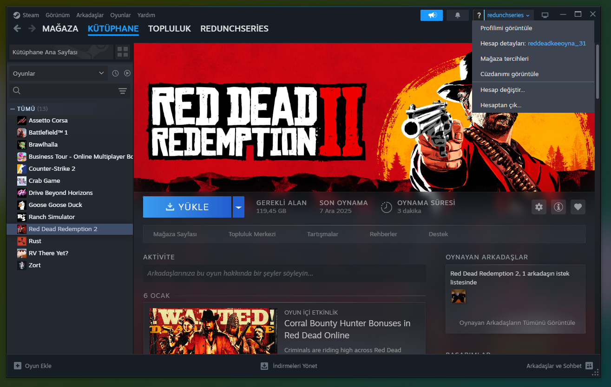
Task: Open Corral Bounty Hunter Bonuses news title
Action: [348, 329]
